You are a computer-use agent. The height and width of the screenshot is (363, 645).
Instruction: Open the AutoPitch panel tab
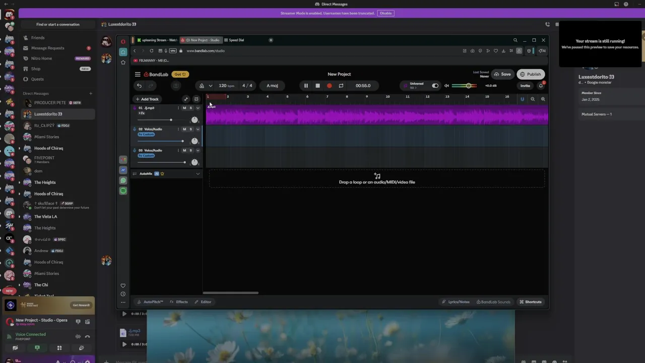pyautogui.click(x=151, y=302)
